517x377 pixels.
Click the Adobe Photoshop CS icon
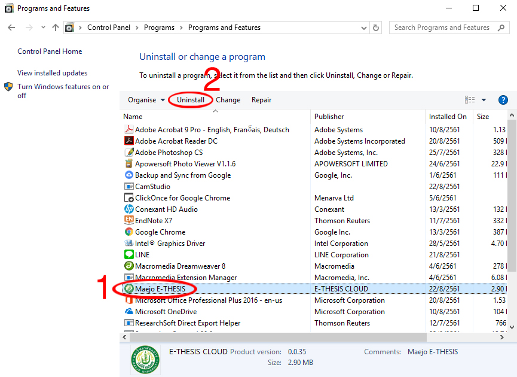pyautogui.click(x=129, y=152)
